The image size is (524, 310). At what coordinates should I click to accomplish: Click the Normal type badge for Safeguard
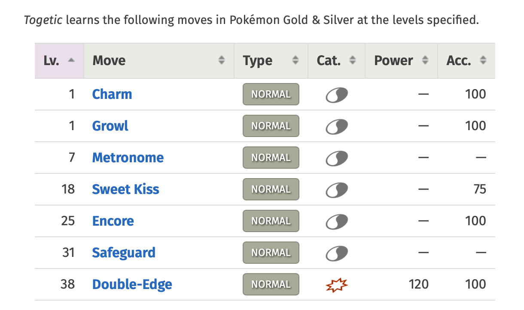271,253
